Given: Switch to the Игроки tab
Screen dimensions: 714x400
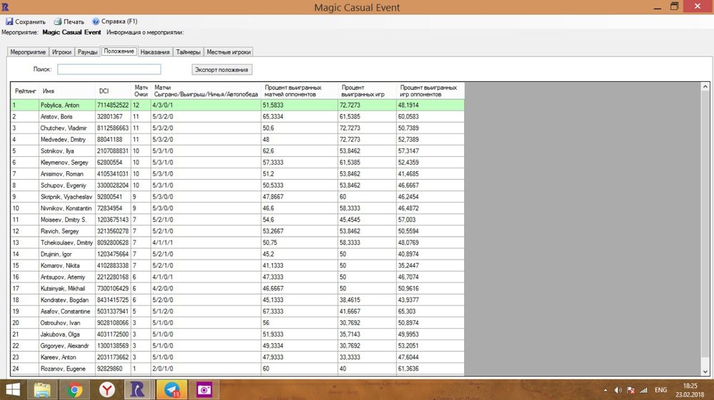Looking at the screenshot, I should (61, 52).
